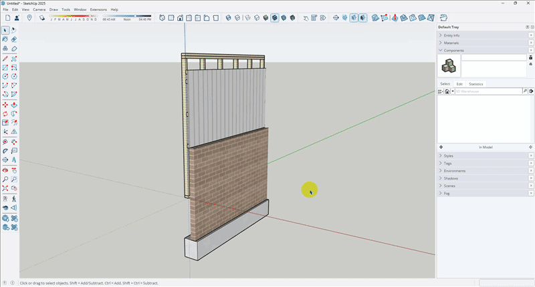Choose the Rectangle tool
Screen dimensions: 535x287
(5, 68)
